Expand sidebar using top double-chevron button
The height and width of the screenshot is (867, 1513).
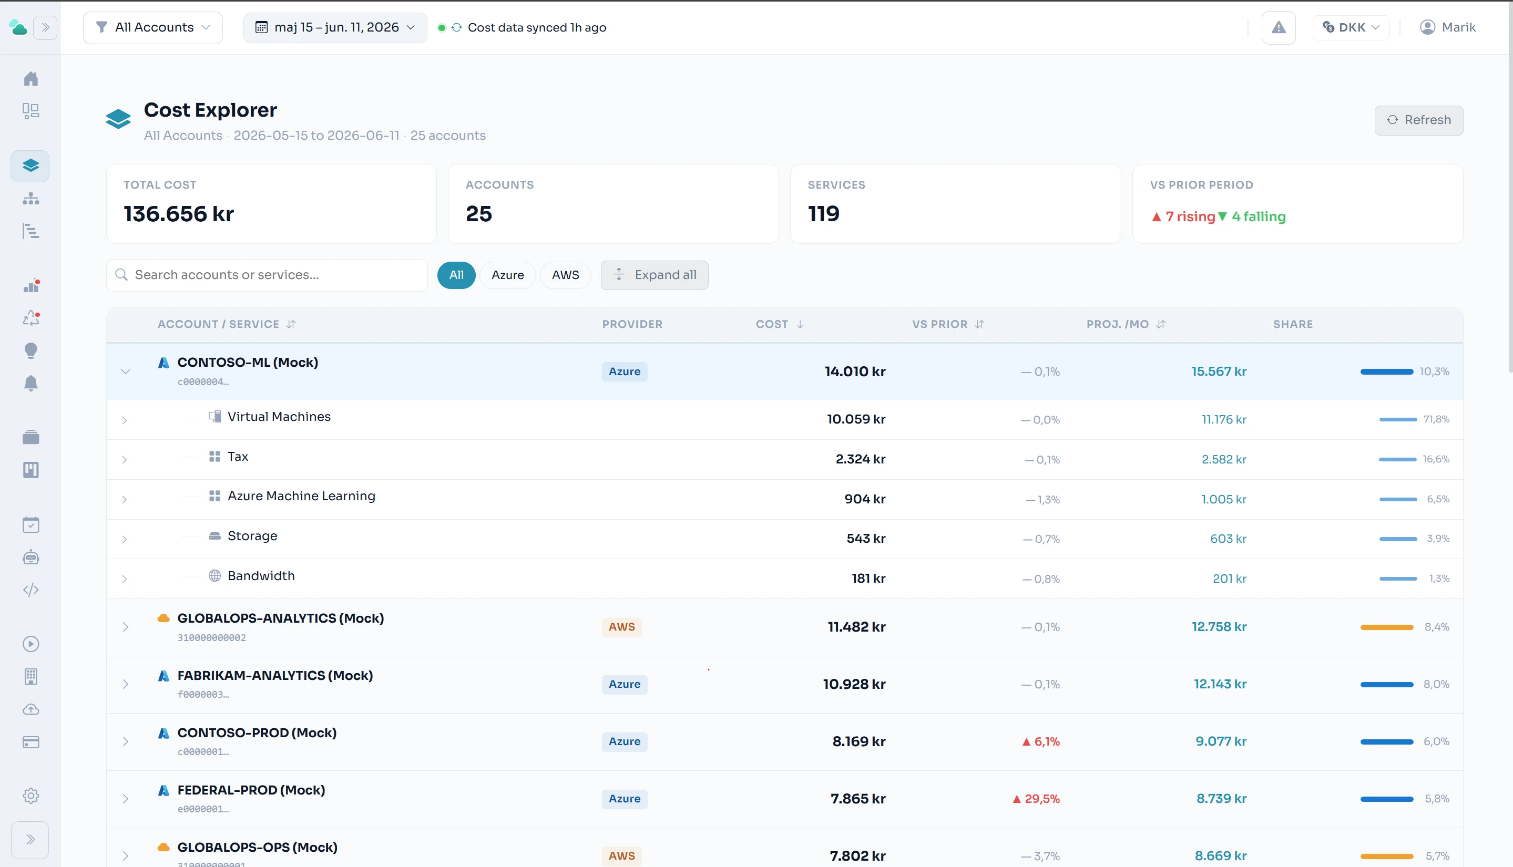pos(45,27)
